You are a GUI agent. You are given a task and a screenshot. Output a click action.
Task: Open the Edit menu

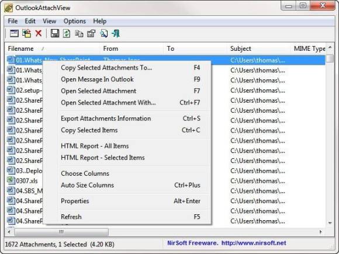[x=30, y=21]
